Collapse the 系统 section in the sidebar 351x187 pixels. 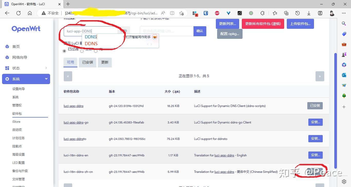pyautogui.click(x=26, y=79)
